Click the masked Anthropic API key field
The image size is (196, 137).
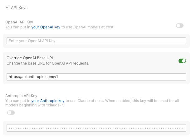pyautogui.click(x=96, y=128)
